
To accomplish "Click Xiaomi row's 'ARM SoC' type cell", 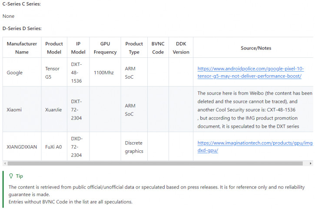I will coord(134,110).
